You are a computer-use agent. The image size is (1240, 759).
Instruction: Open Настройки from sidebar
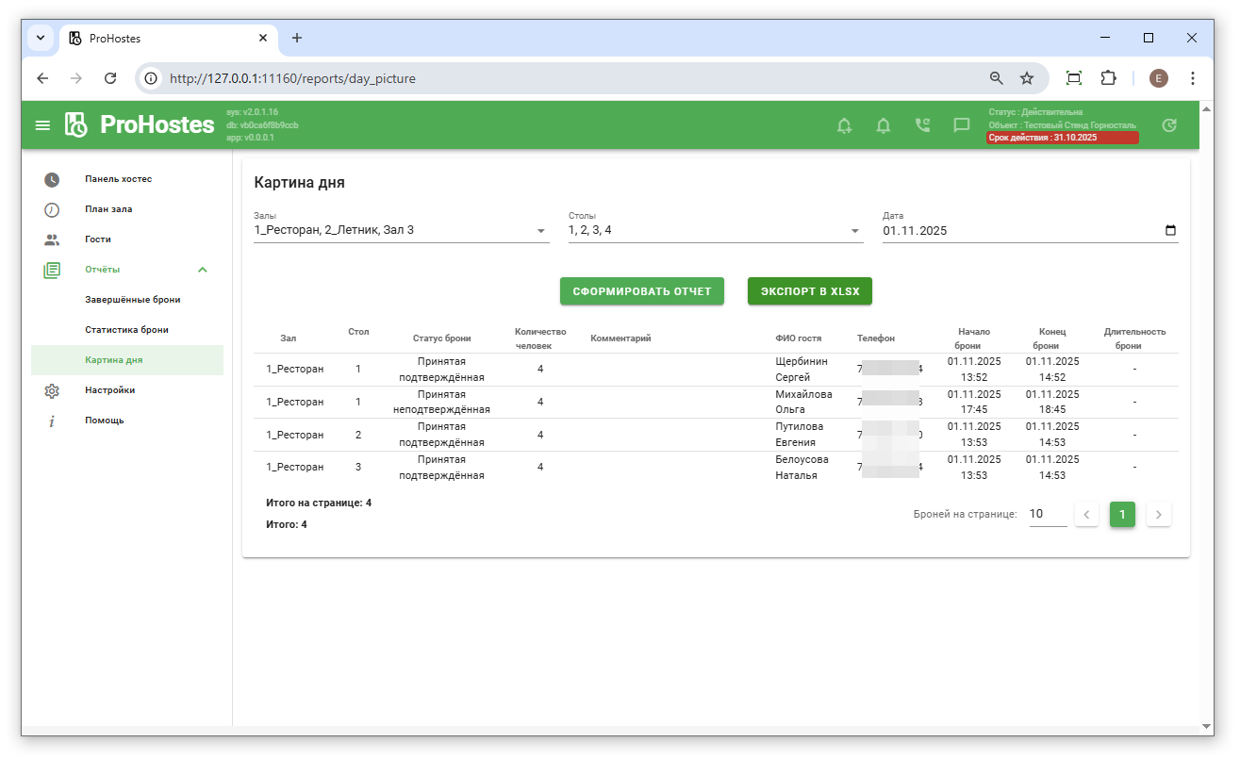(x=109, y=390)
